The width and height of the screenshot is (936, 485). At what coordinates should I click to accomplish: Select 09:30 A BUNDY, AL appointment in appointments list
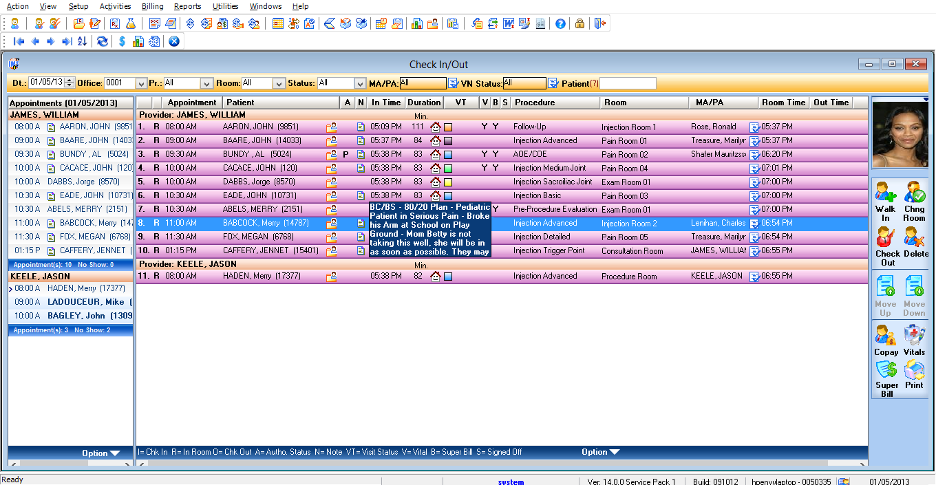point(71,154)
